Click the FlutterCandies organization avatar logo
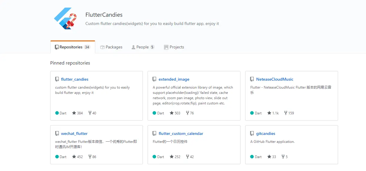 66,18
